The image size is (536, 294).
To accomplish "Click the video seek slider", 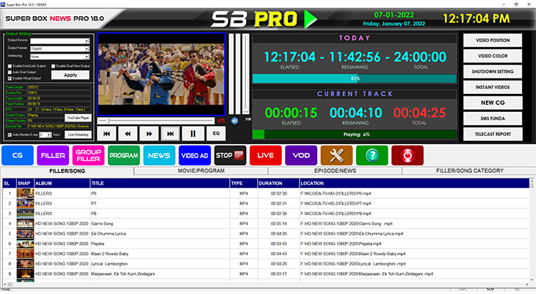I will point(156,121).
